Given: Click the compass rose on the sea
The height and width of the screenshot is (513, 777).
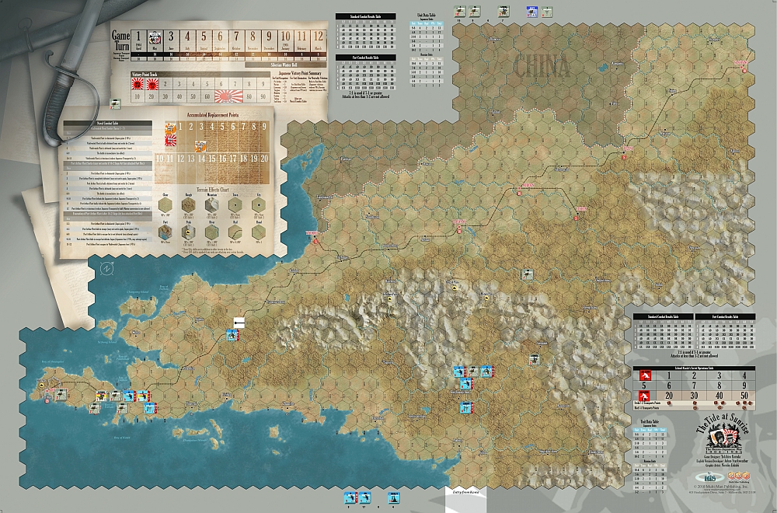Looking at the screenshot, I should 106,269.
